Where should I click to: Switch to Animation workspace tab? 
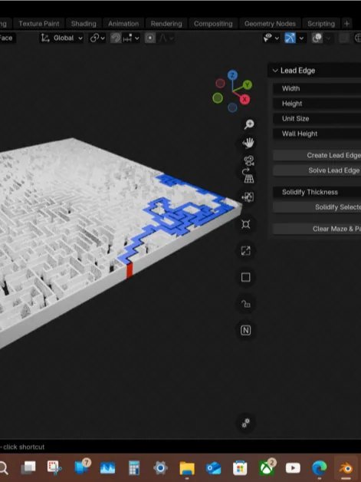click(123, 24)
